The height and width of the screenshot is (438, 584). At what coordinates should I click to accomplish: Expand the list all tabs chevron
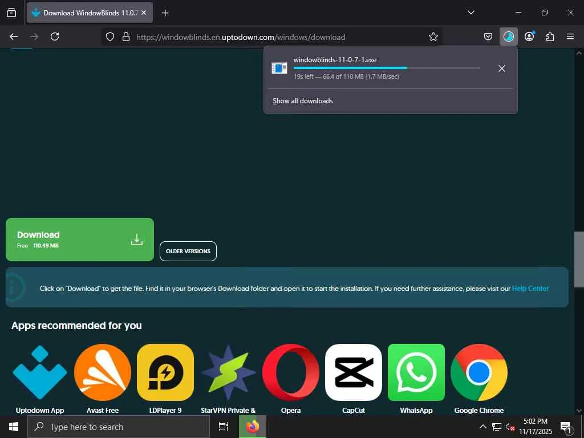point(471,13)
